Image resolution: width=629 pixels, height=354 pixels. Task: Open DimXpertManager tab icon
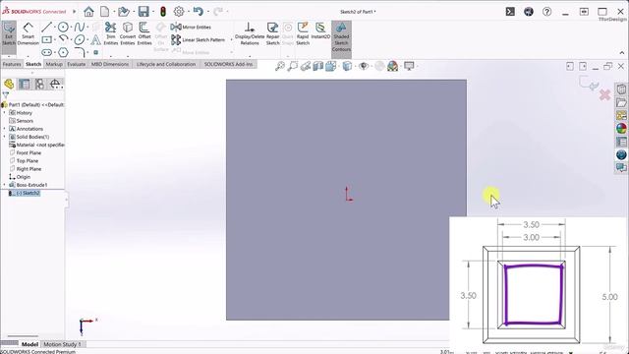55,84
